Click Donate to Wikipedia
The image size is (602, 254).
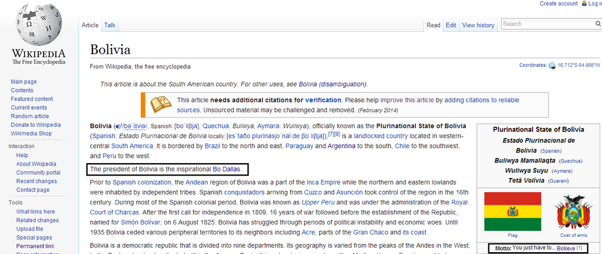[x=36, y=125]
